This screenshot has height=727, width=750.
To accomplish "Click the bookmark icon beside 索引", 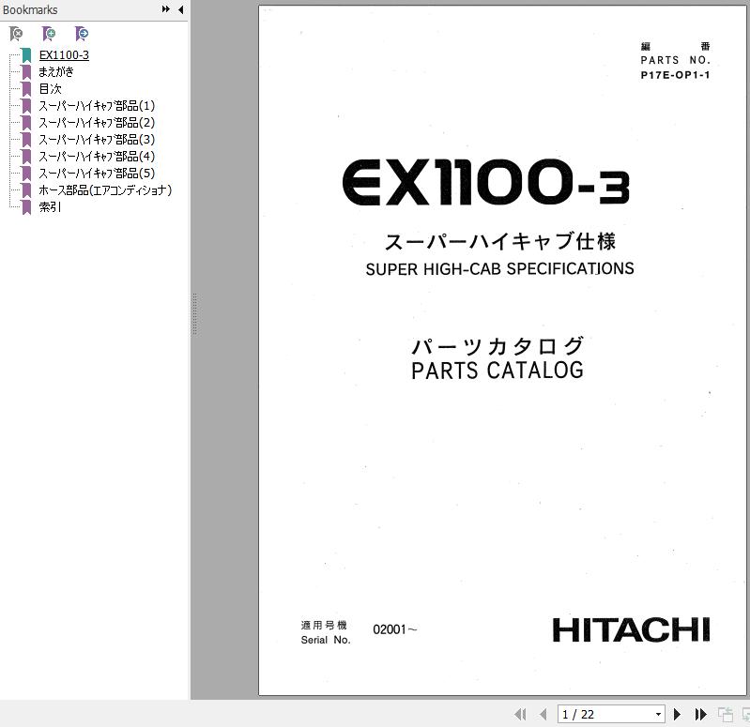I will pos(26,207).
